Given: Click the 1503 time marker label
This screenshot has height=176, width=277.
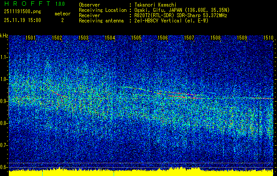Looking at the screenshot, I should (x=83, y=37).
